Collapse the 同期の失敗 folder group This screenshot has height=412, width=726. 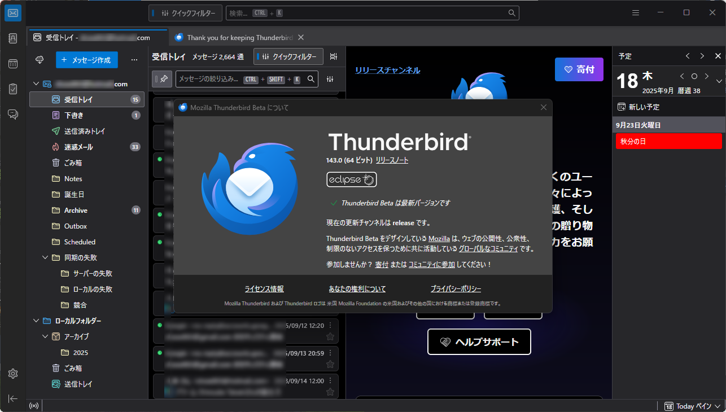click(45, 257)
